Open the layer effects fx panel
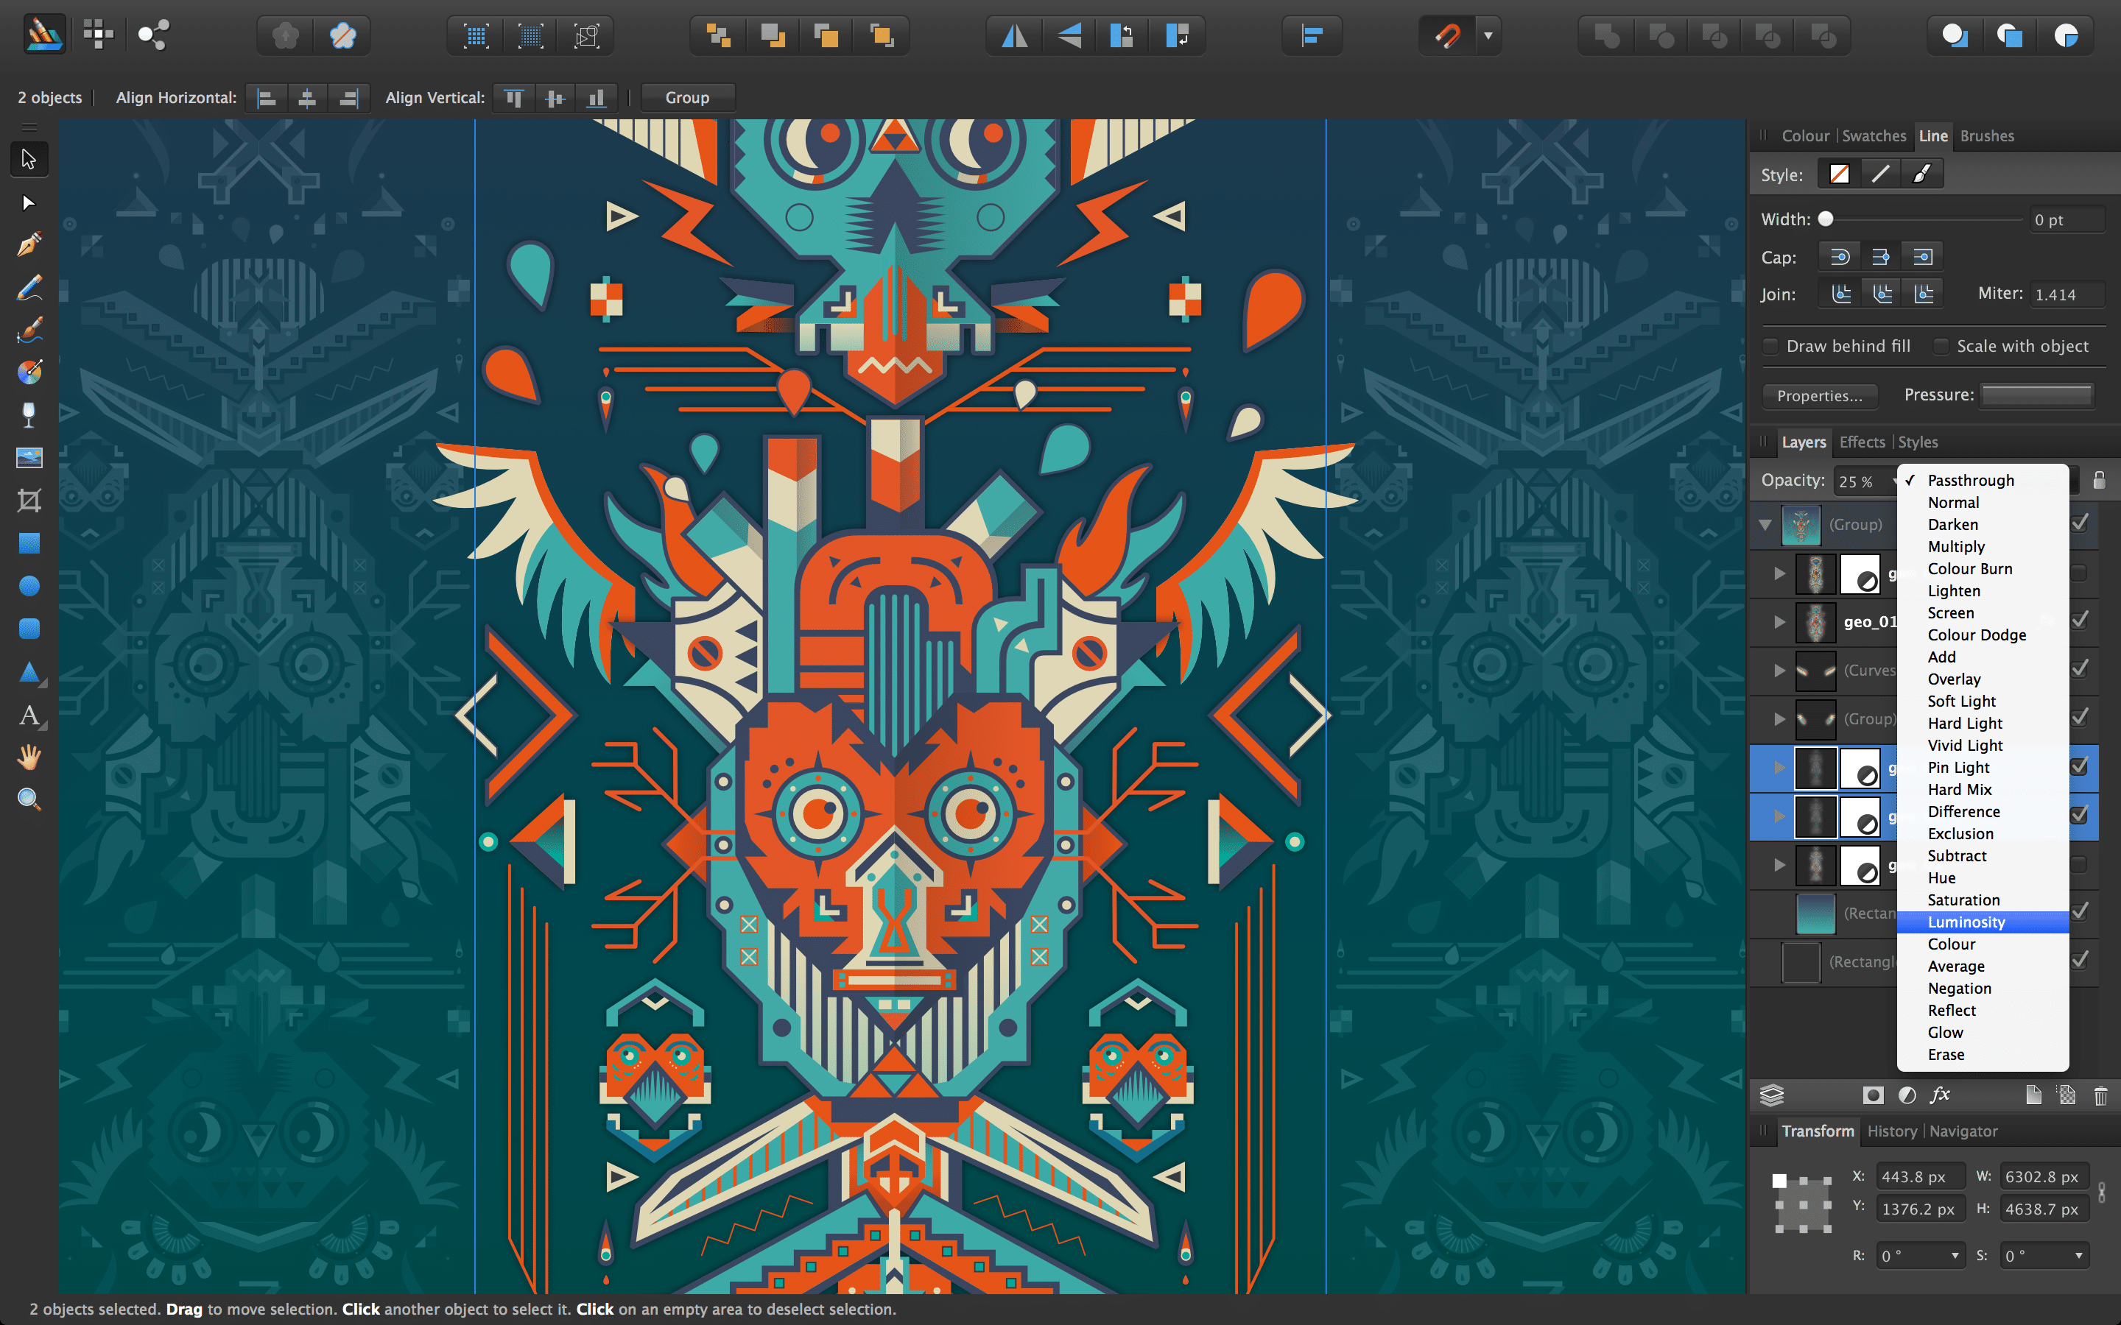 point(1941,1095)
